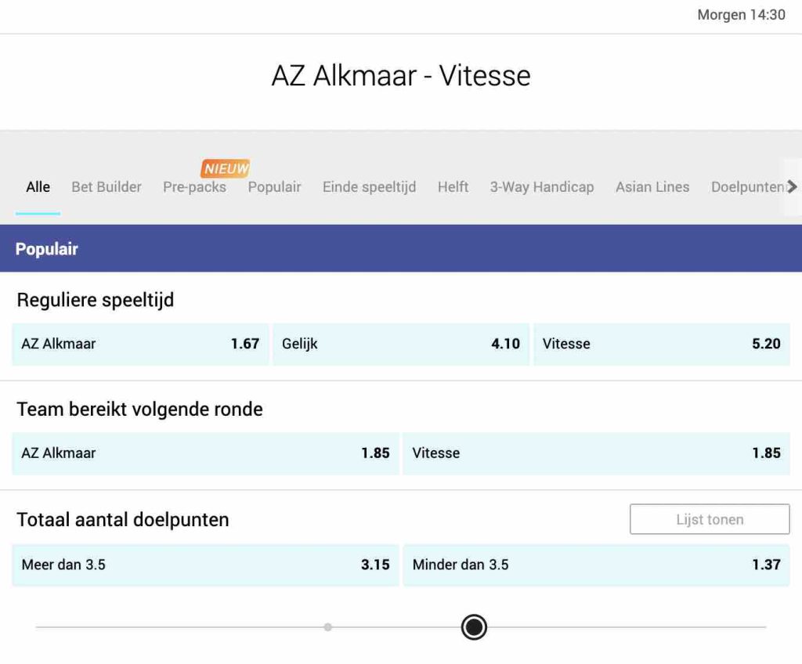The image size is (802, 664).
Task: Click the Reguliere speeltijd heading
Action: click(95, 300)
